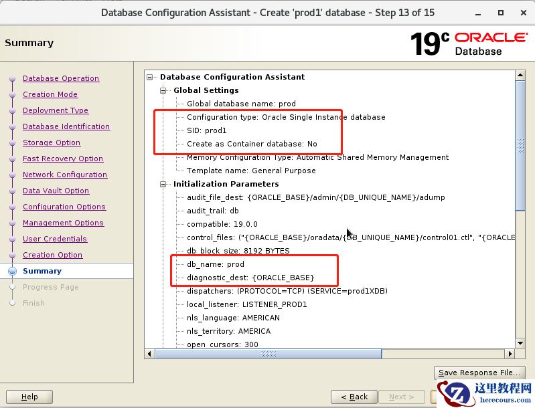
Task: Close the Database Configuration Assistant window
Action: (x=524, y=13)
